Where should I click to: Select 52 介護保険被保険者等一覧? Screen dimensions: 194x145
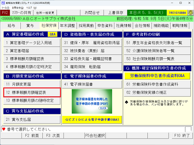(x=157, y=51)
